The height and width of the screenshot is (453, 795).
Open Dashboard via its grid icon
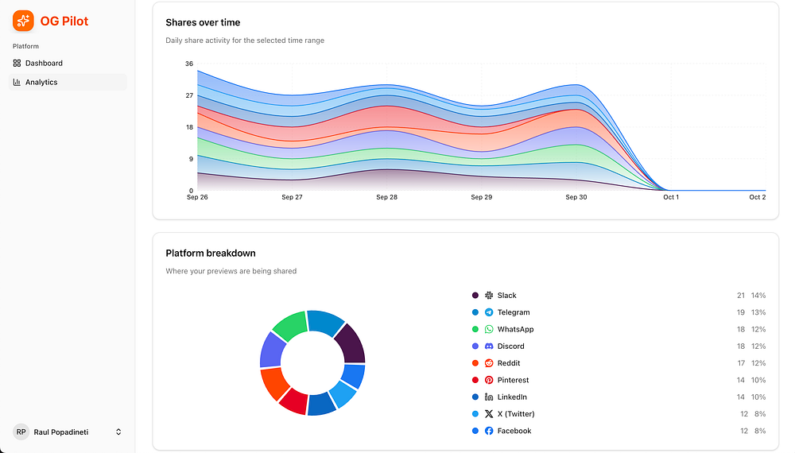[x=17, y=64]
